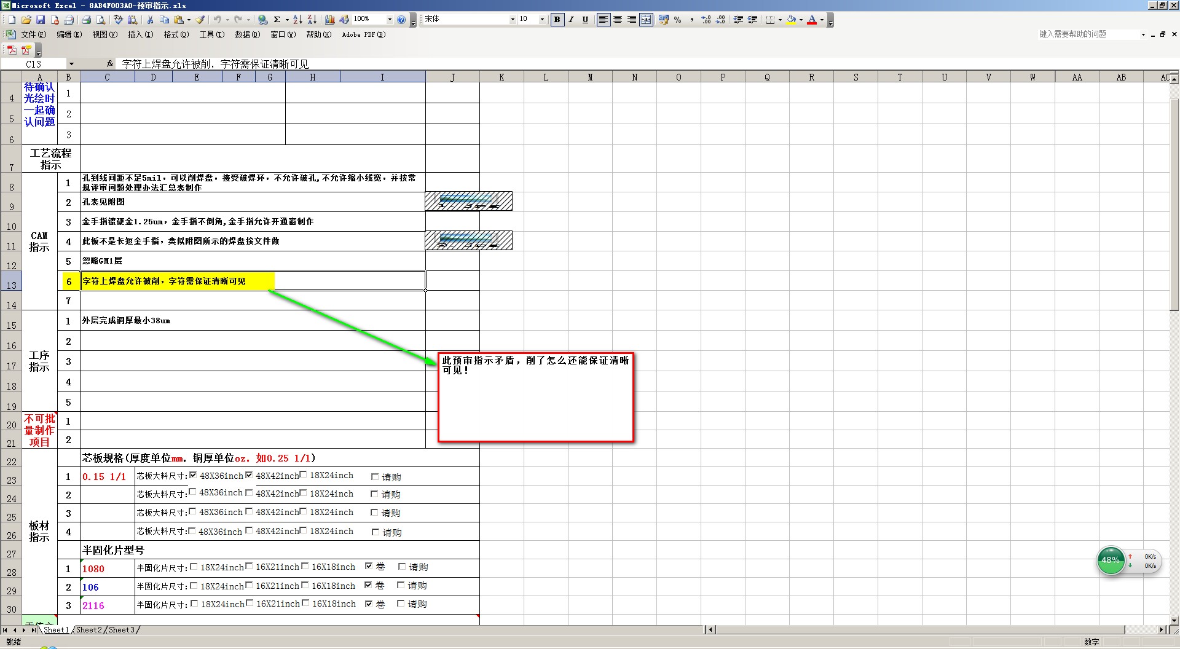Sort ascending A to Z
The height and width of the screenshot is (649, 1180).
[297, 20]
